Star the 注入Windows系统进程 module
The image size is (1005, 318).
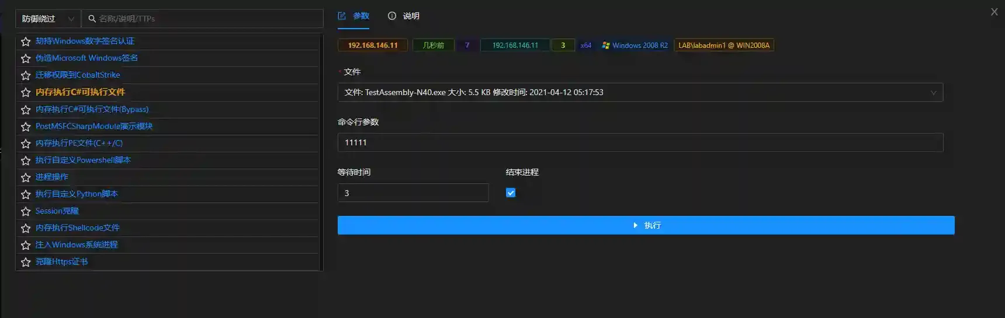coord(26,245)
